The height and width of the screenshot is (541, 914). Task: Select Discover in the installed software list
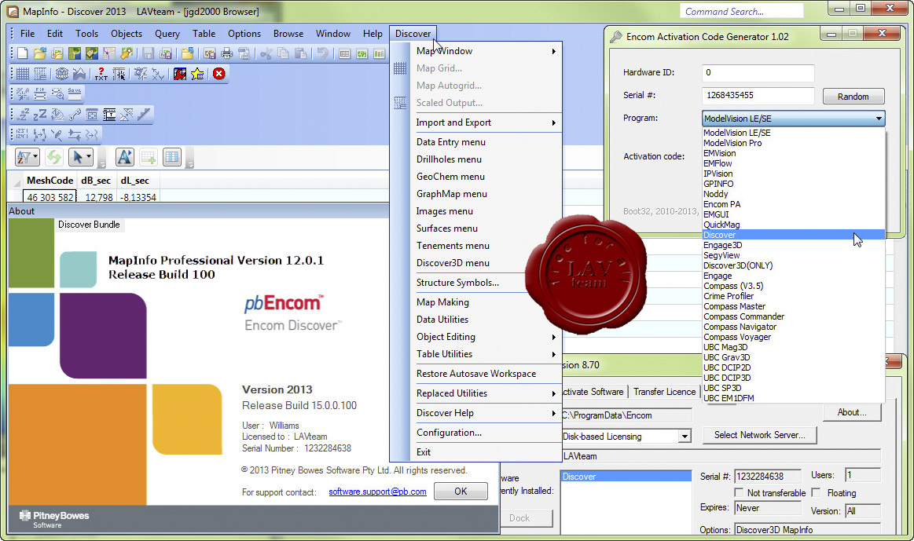coord(626,477)
